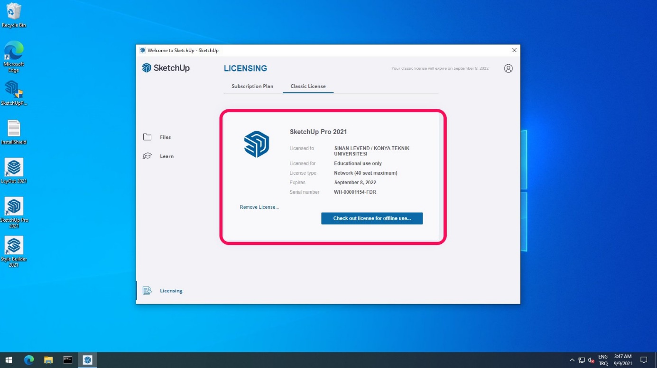Click the Licensed to label
Image resolution: width=657 pixels, height=368 pixels.
pyautogui.click(x=302, y=148)
